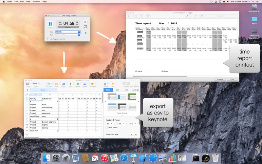
Task: Open Spotlight search in the menu bar
Action: pos(253,2)
